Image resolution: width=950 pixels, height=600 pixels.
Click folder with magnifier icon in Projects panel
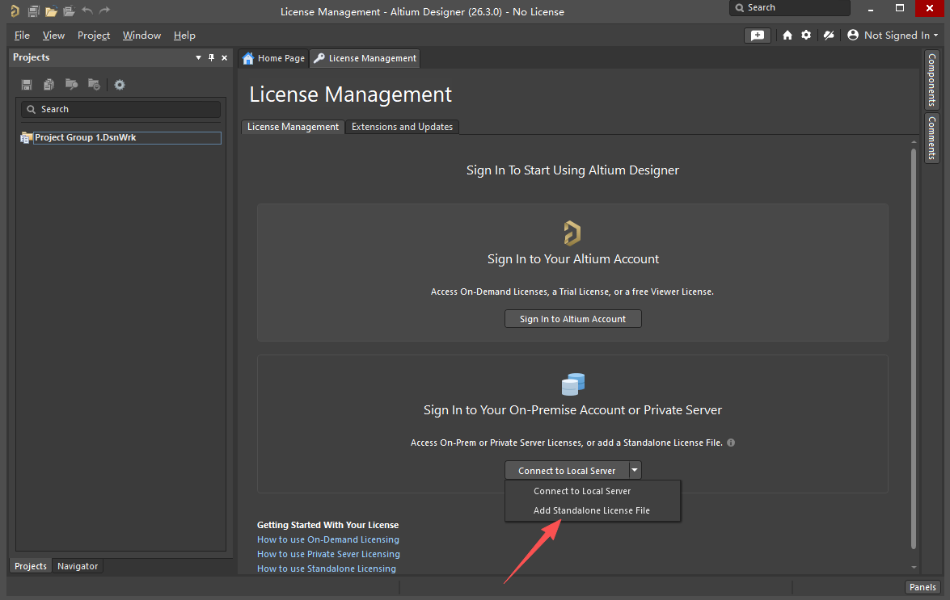pos(71,85)
